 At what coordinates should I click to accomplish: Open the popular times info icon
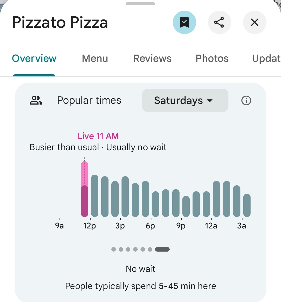click(x=246, y=101)
